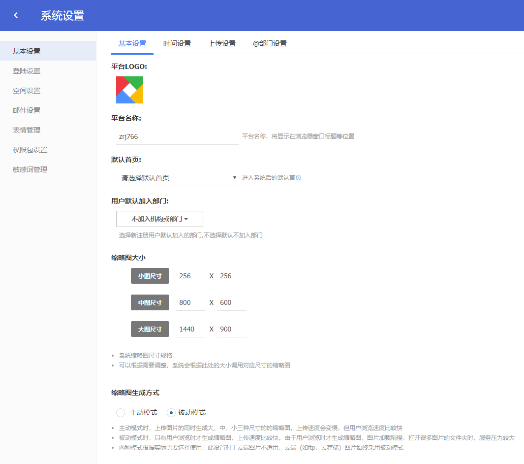
Task: Go to 邮件设置 in sidebar
Action: pos(27,110)
